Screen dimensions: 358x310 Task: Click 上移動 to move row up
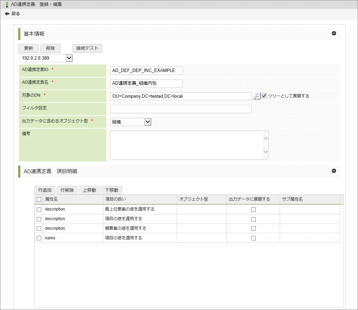point(89,190)
